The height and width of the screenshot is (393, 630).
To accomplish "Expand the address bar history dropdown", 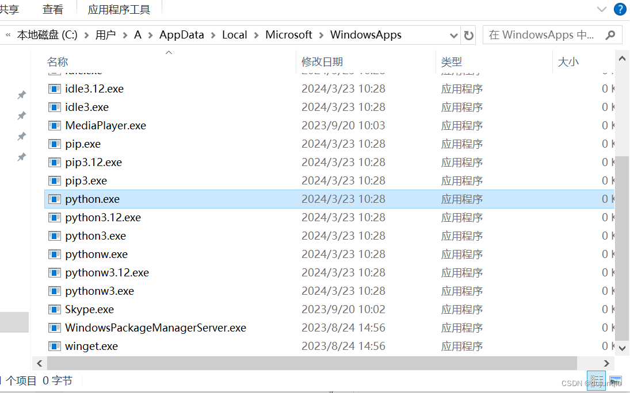I will pos(454,34).
